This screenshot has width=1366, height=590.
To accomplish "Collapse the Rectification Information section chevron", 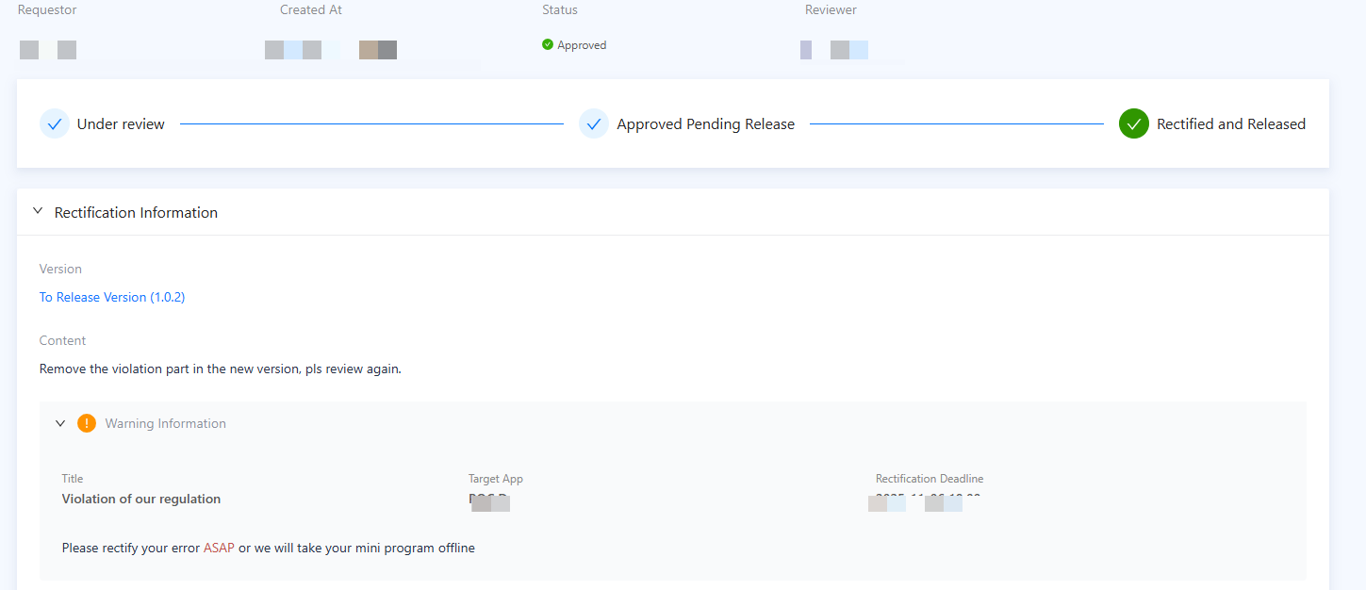I will pyautogui.click(x=38, y=212).
